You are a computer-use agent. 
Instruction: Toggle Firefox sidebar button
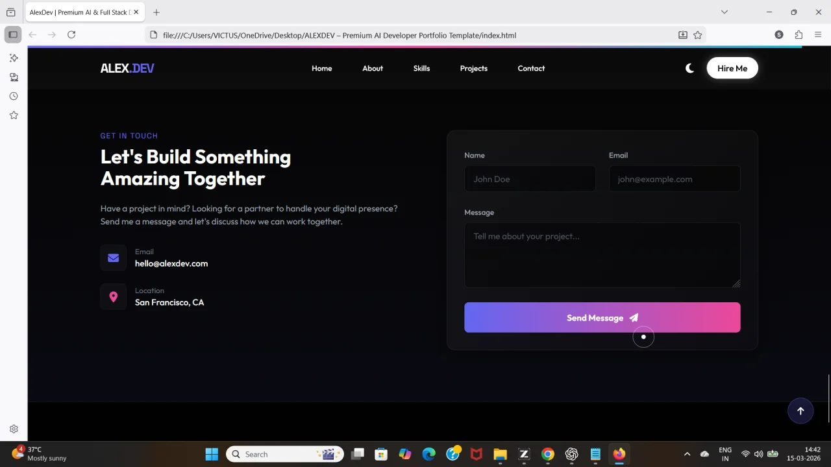(x=13, y=34)
